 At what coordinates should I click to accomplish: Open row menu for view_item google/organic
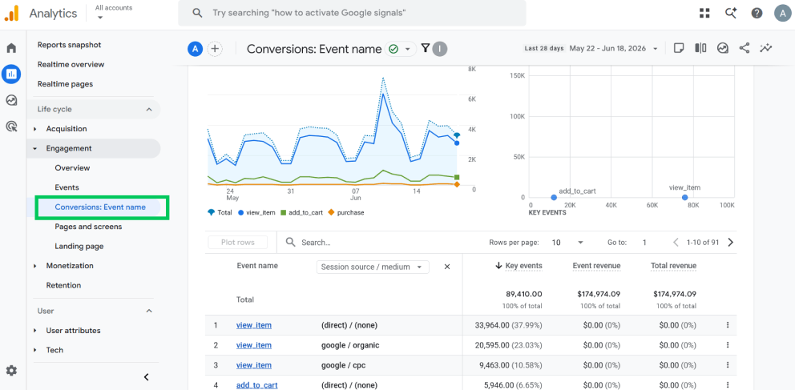(x=728, y=345)
